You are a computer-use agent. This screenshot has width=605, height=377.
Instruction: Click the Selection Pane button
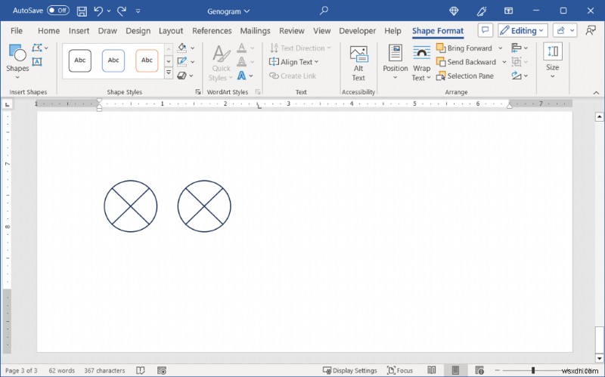click(465, 76)
